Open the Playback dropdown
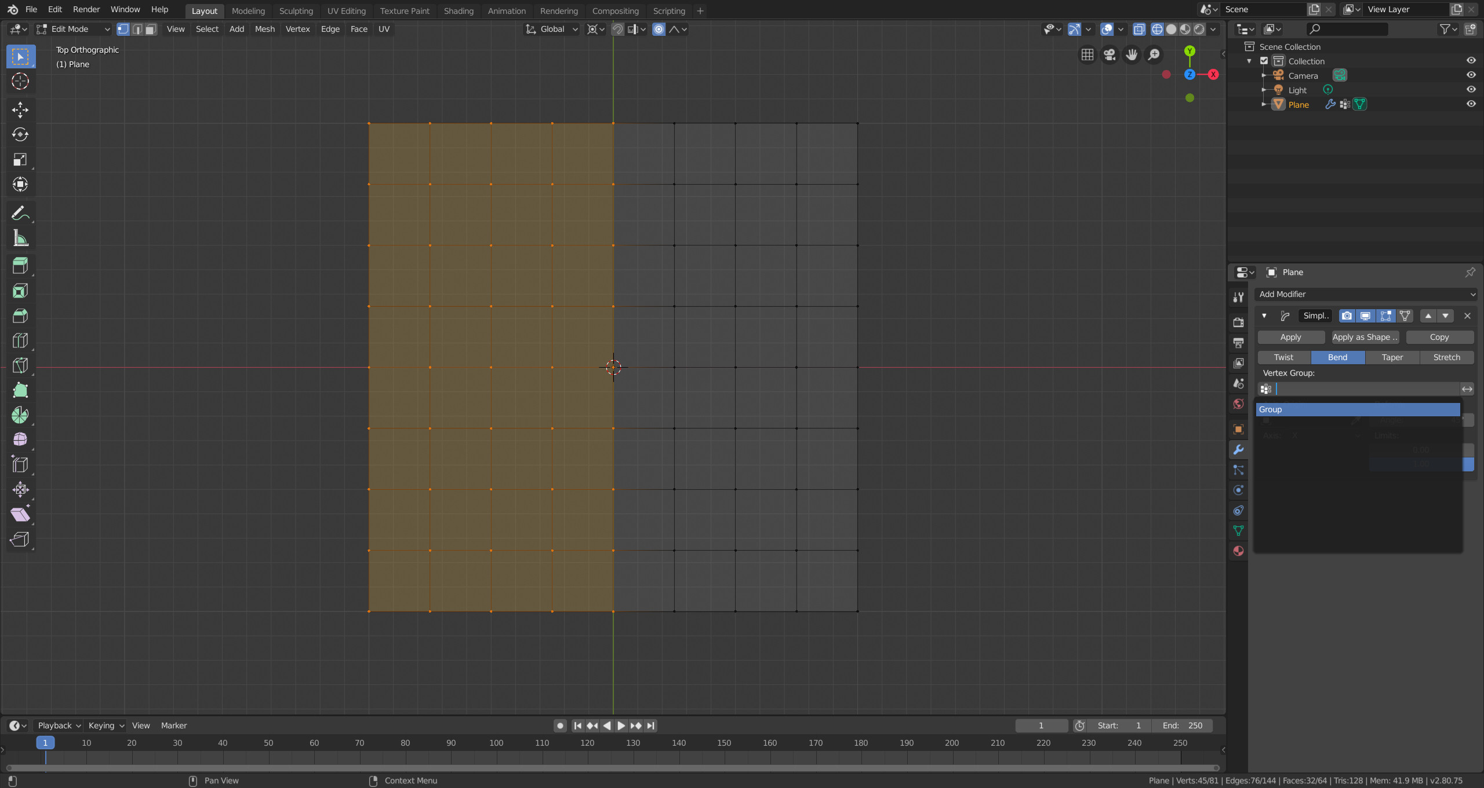This screenshot has height=788, width=1484. click(x=59, y=726)
